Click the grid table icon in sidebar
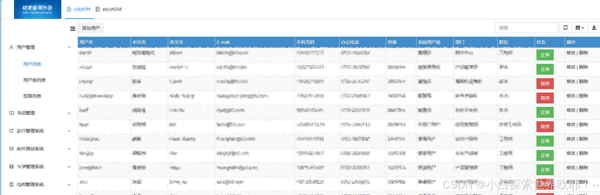 (x=11, y=167)
